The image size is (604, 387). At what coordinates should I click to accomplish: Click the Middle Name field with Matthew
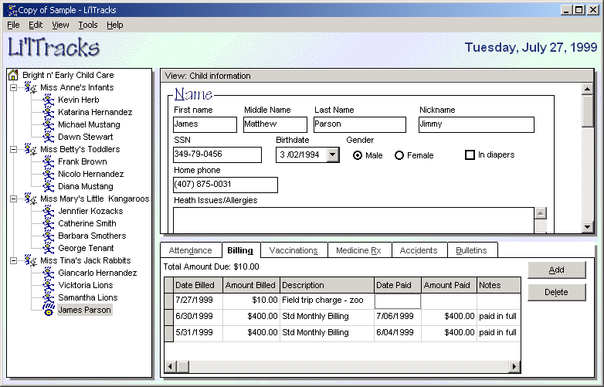(275, 125)
